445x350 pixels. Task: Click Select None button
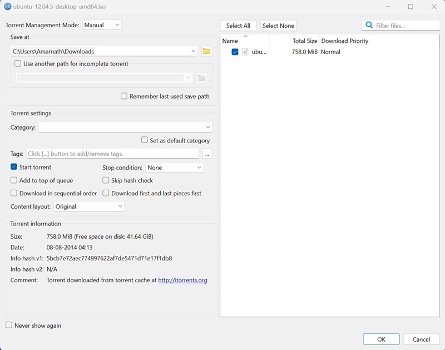pos(278,26)
